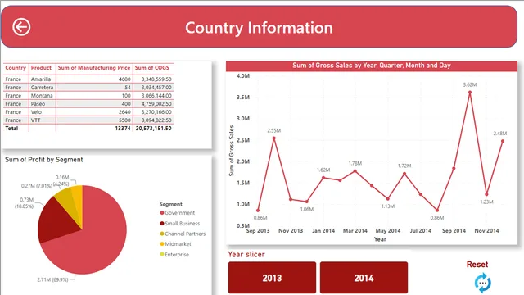Click the Midmarket legend swatch

click(162, 244)
